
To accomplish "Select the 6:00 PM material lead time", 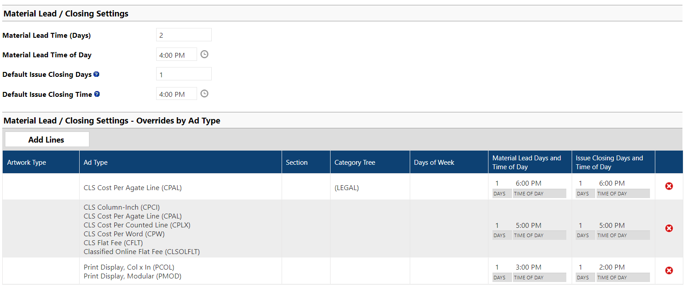I will pyautogui.click(x=529, y=183).
